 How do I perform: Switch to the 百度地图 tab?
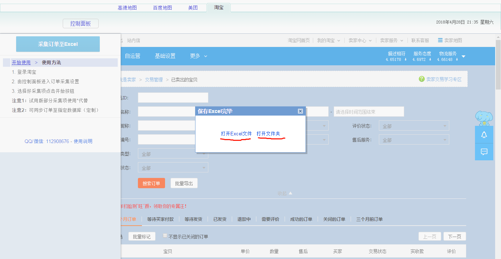coord(162,8)
